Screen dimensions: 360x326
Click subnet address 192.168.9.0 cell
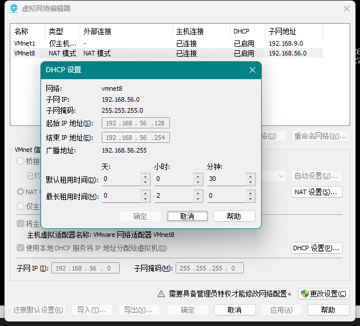[286, 43]
